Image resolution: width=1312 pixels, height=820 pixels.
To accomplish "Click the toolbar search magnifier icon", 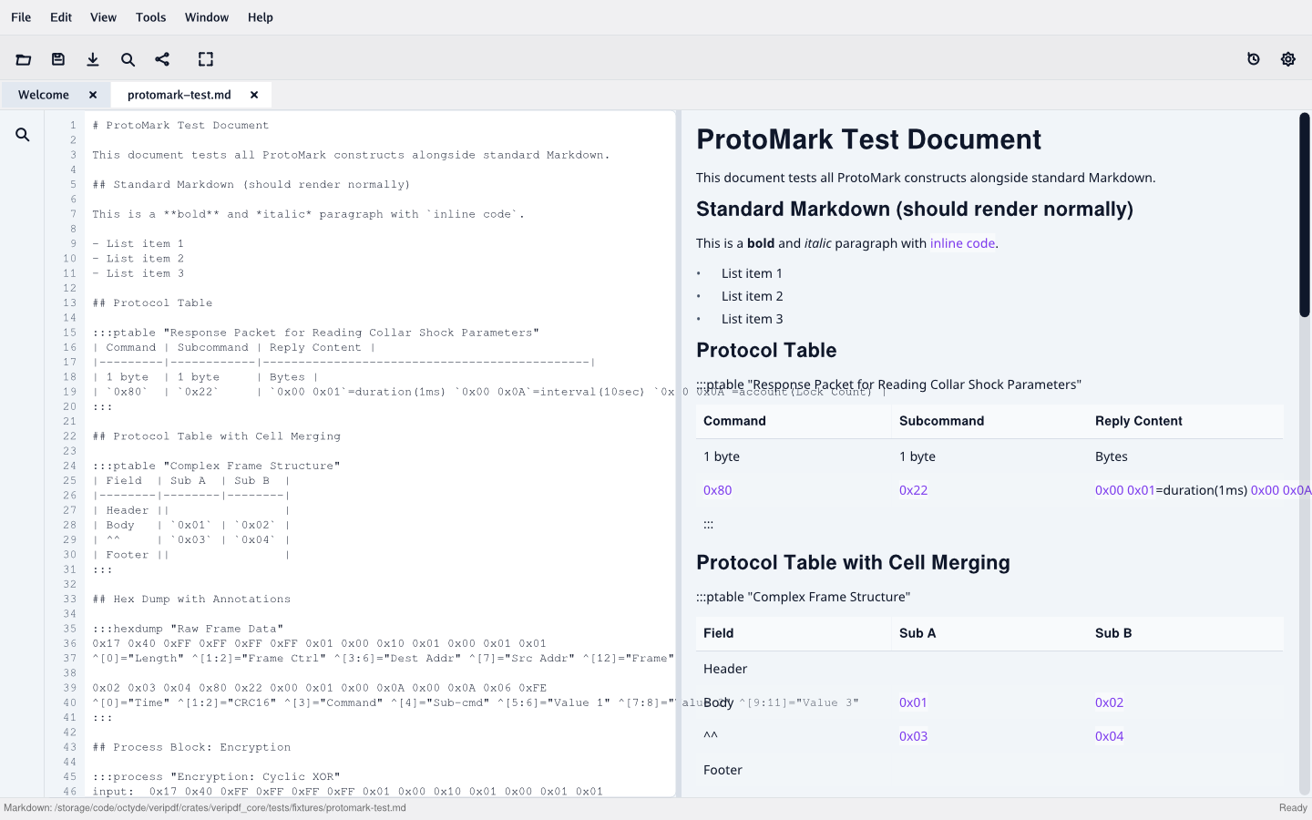I will tap(128, 59).
